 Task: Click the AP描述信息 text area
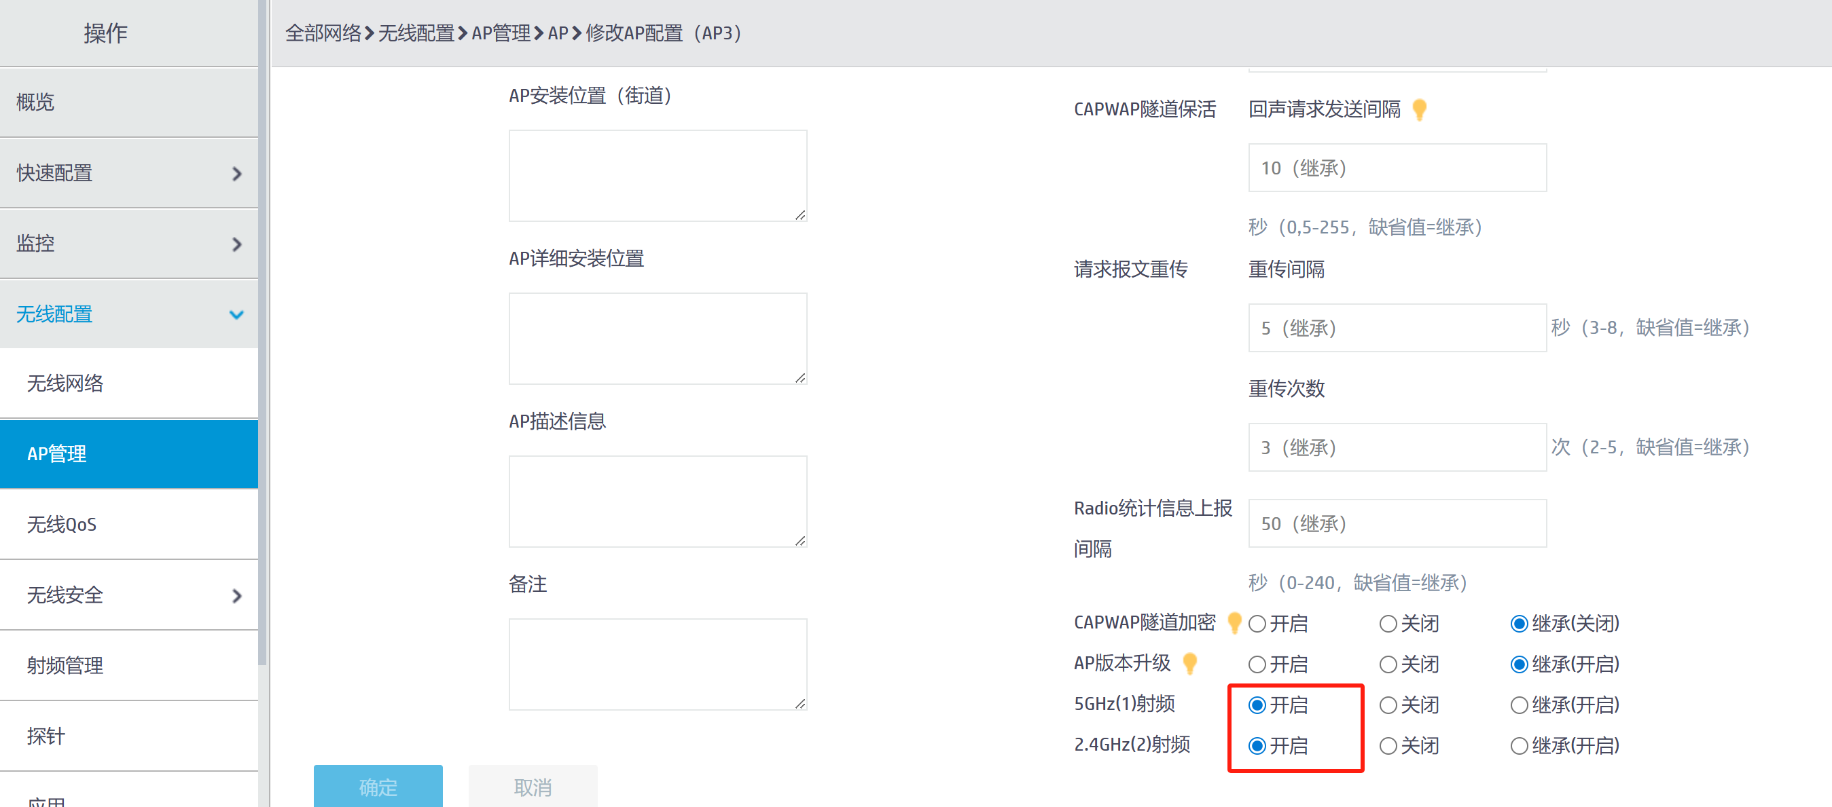coord(657,501)
